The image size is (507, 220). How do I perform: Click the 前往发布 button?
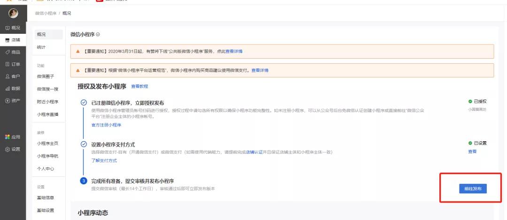473,189
